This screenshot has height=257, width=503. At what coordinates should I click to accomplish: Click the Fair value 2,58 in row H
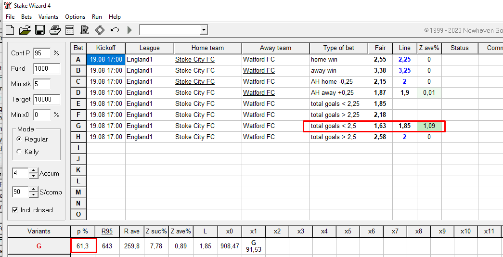coord(380,137)
